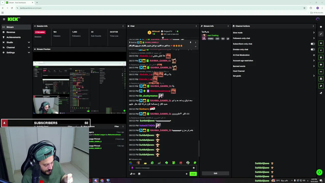Click the three-dots cluster icon in right rail
This screenshot has height=183, width=325.
[x=321, y=93]
